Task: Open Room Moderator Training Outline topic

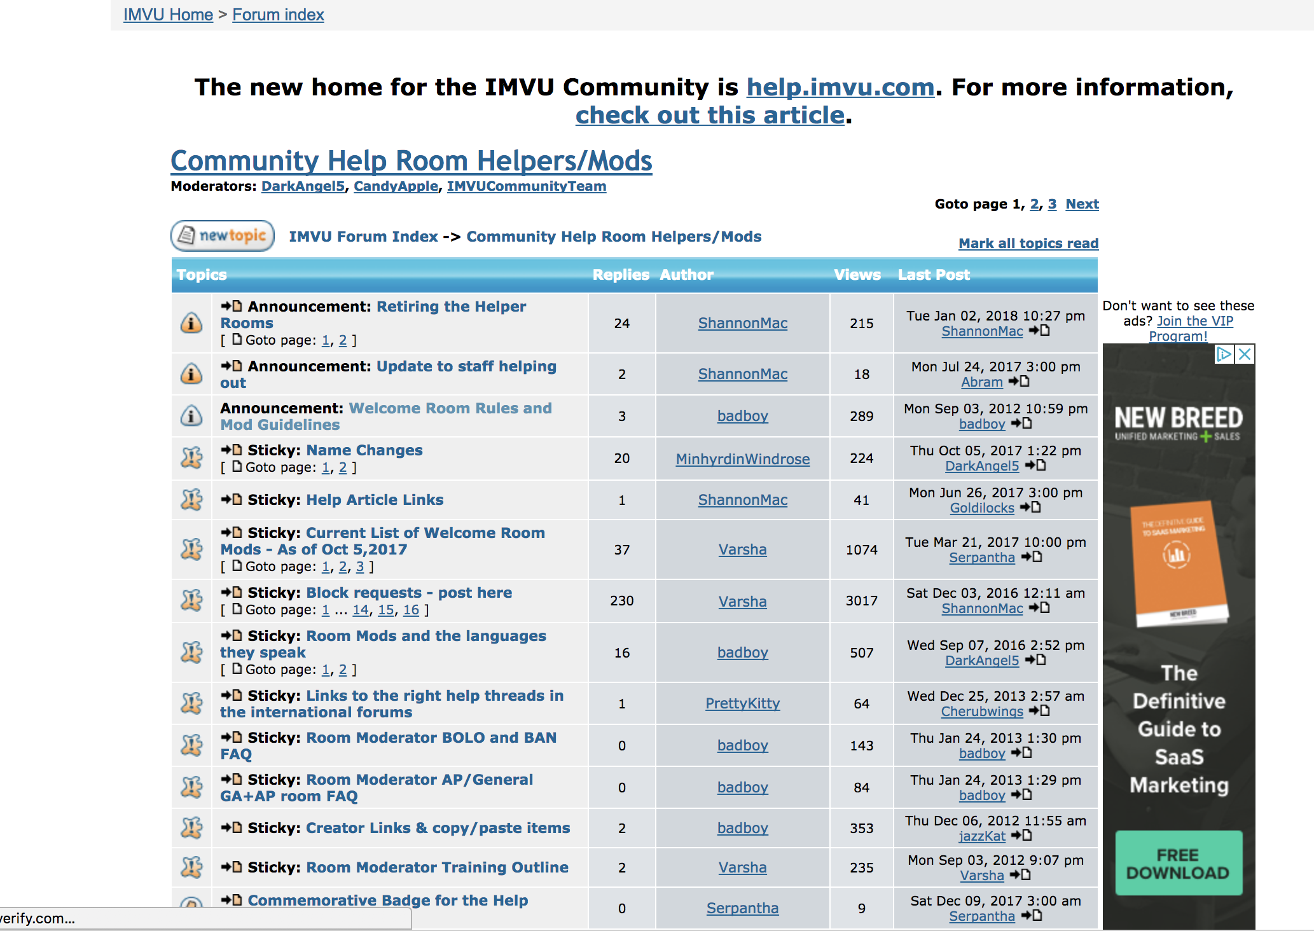Action: (x=437, y=867)
